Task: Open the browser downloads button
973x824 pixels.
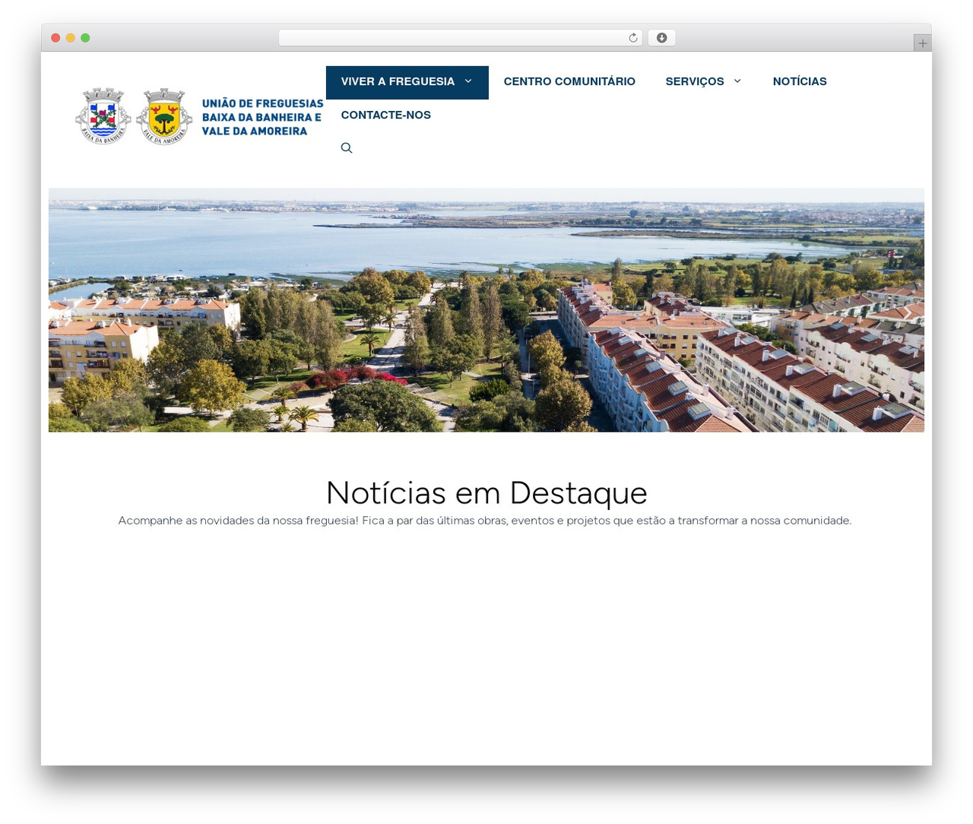Action: [661, 38]
